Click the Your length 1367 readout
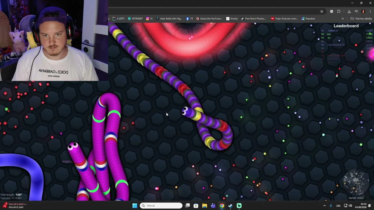This screenshot has width=374, height=210. point(11,195)
